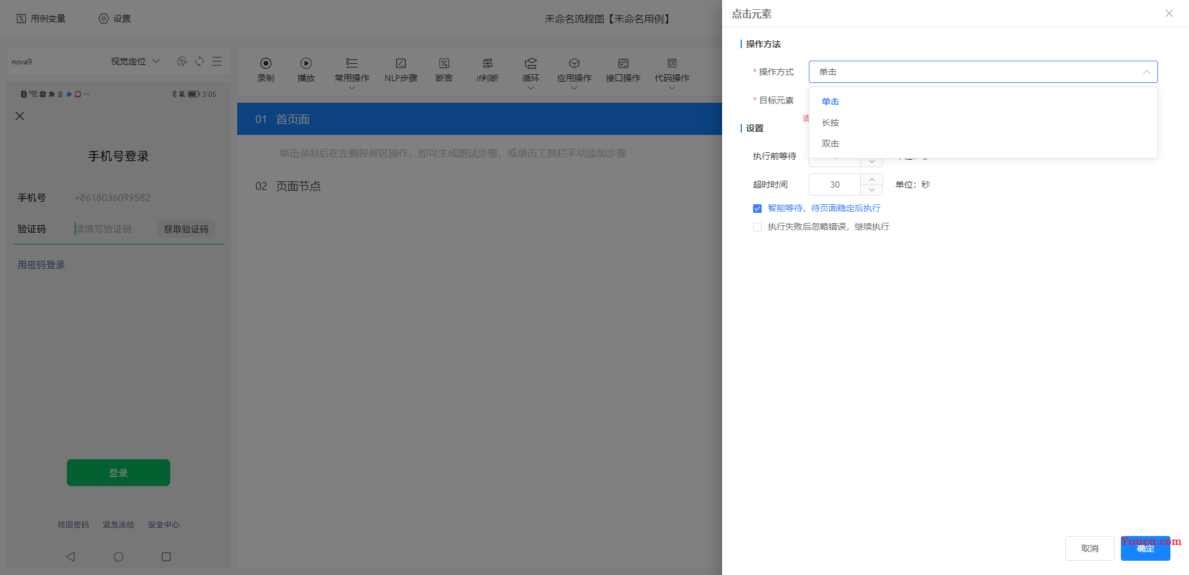Click the 超时时间 value field
The image size is (1189, 575).
click(x=835, y=184)
